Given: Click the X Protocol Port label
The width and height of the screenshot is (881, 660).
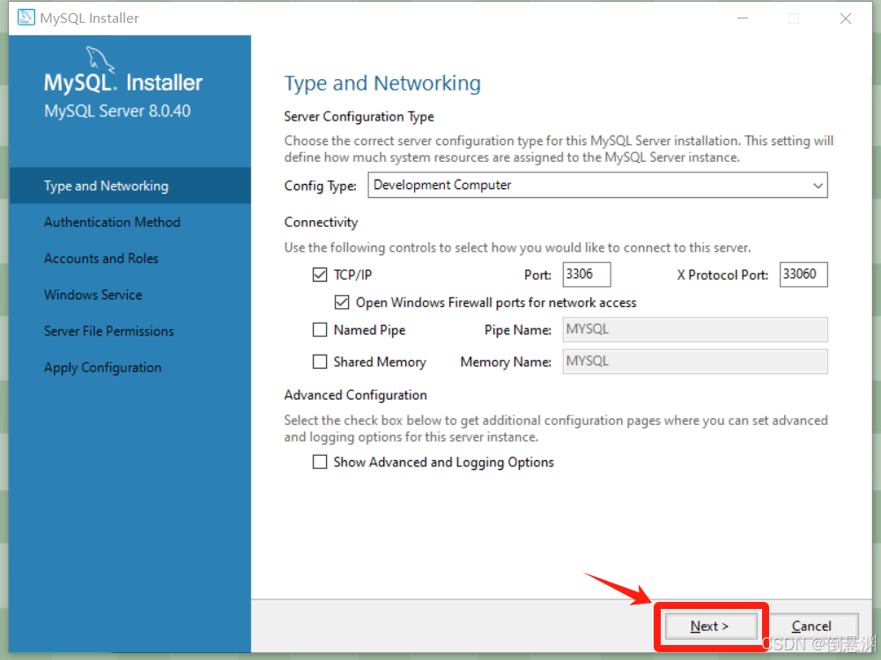Looking at the screenshot, I should coord(722,275).
